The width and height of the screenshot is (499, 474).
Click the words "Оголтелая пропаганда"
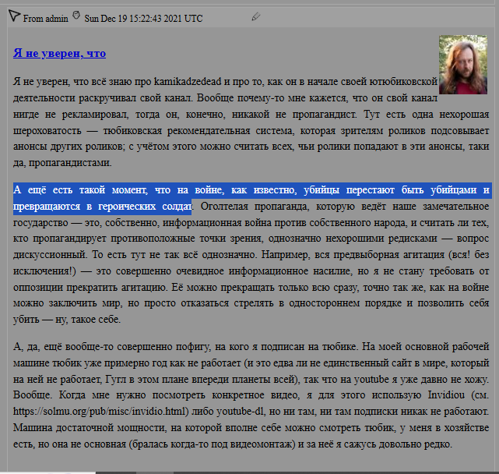click(255, 207)
